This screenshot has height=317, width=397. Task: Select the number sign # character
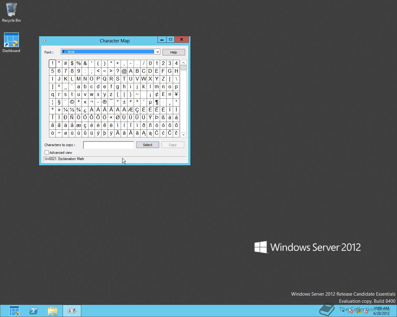click(65, 63)
